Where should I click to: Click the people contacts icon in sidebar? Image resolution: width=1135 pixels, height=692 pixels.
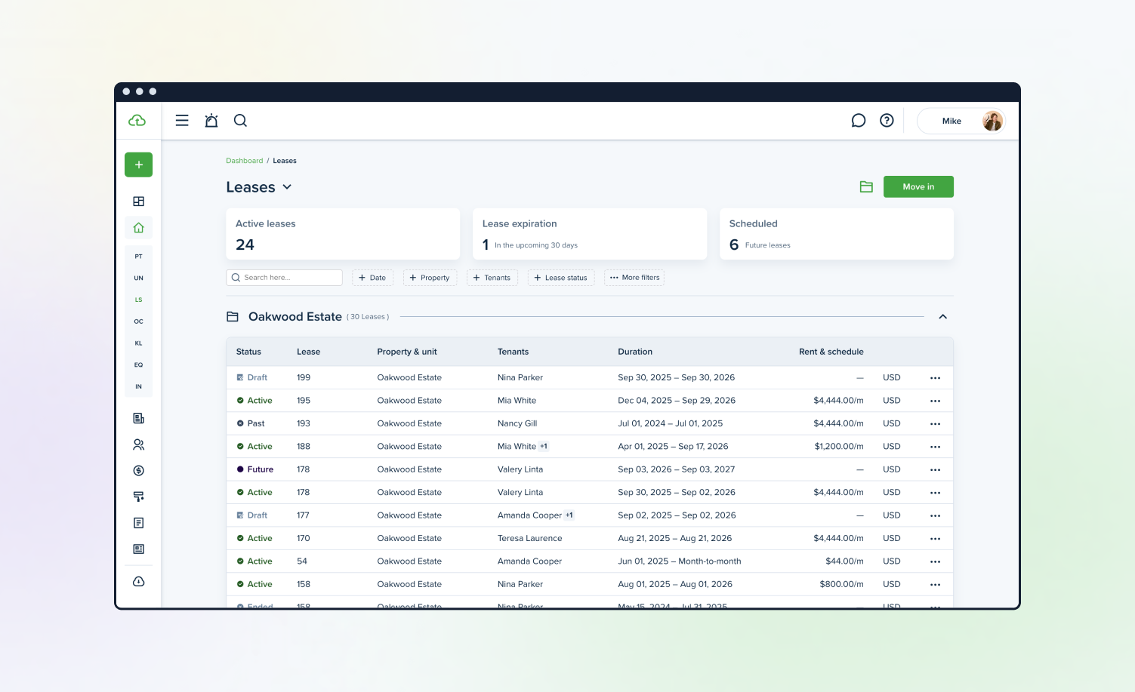[x=138, y=444]
